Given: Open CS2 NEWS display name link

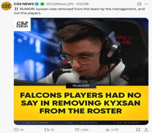Looking at the screenshot, I should pyautogui.click(x=24, y=4).
